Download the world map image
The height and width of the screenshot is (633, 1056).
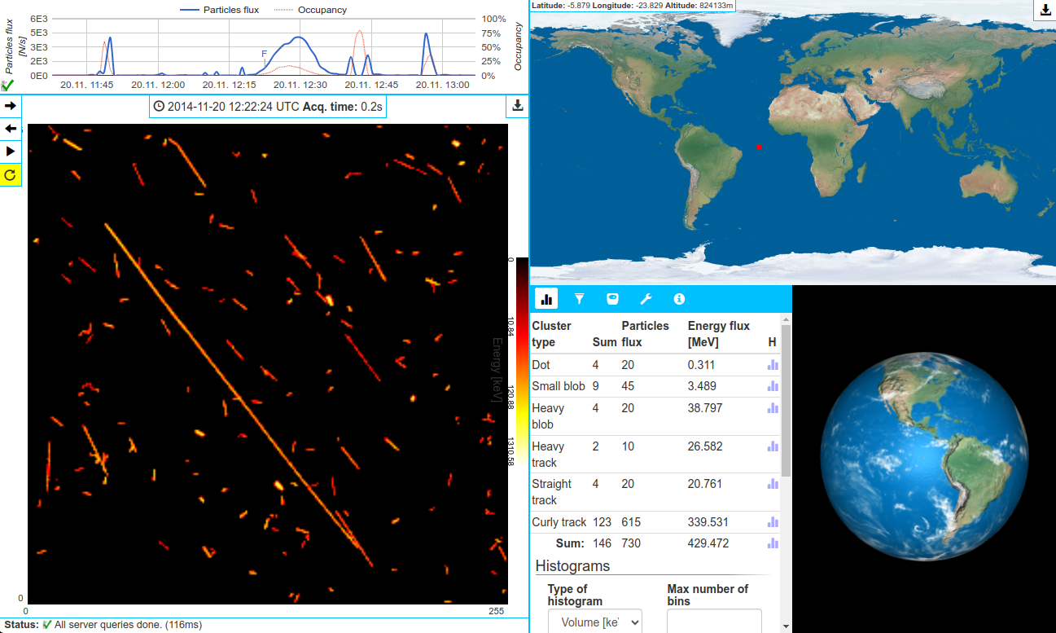click(x=1045, y=10)
